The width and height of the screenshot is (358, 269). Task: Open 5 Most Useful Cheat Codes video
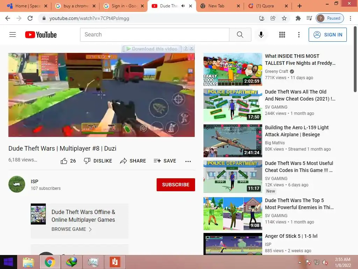pyautogui.click(x=299, y=166)
